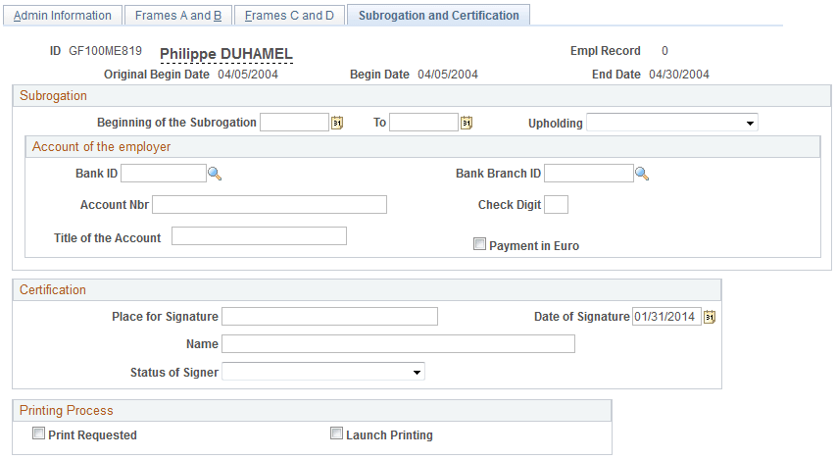Select the certification Name text field
Viewport: 836px width, 459px height.
tap(398, 343)
